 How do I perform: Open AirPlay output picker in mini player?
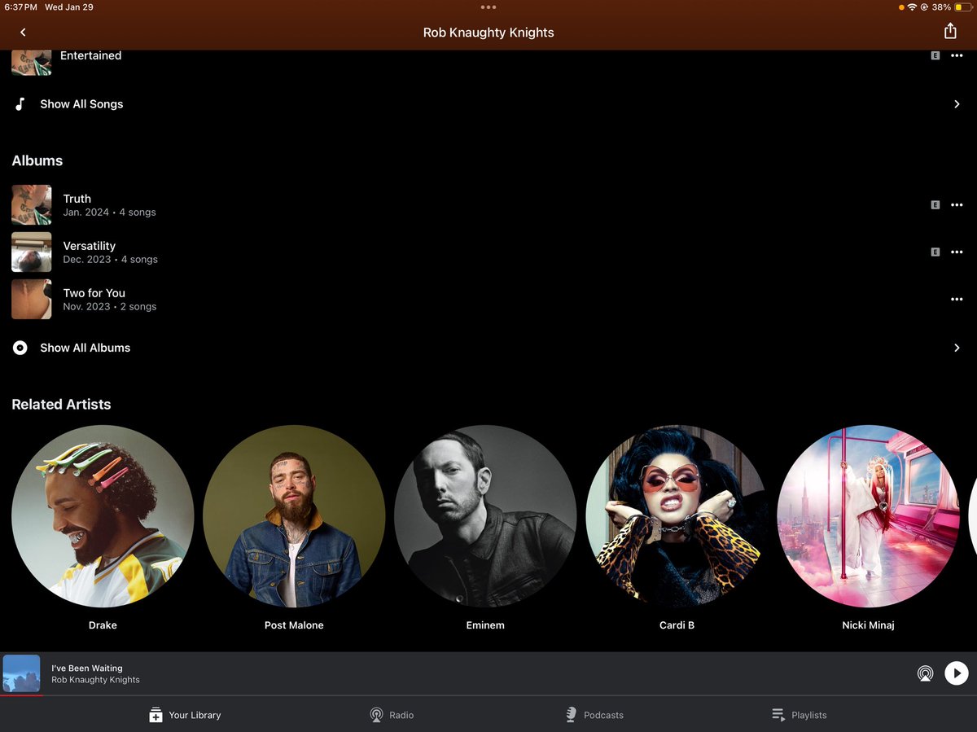tap(925, 673)
